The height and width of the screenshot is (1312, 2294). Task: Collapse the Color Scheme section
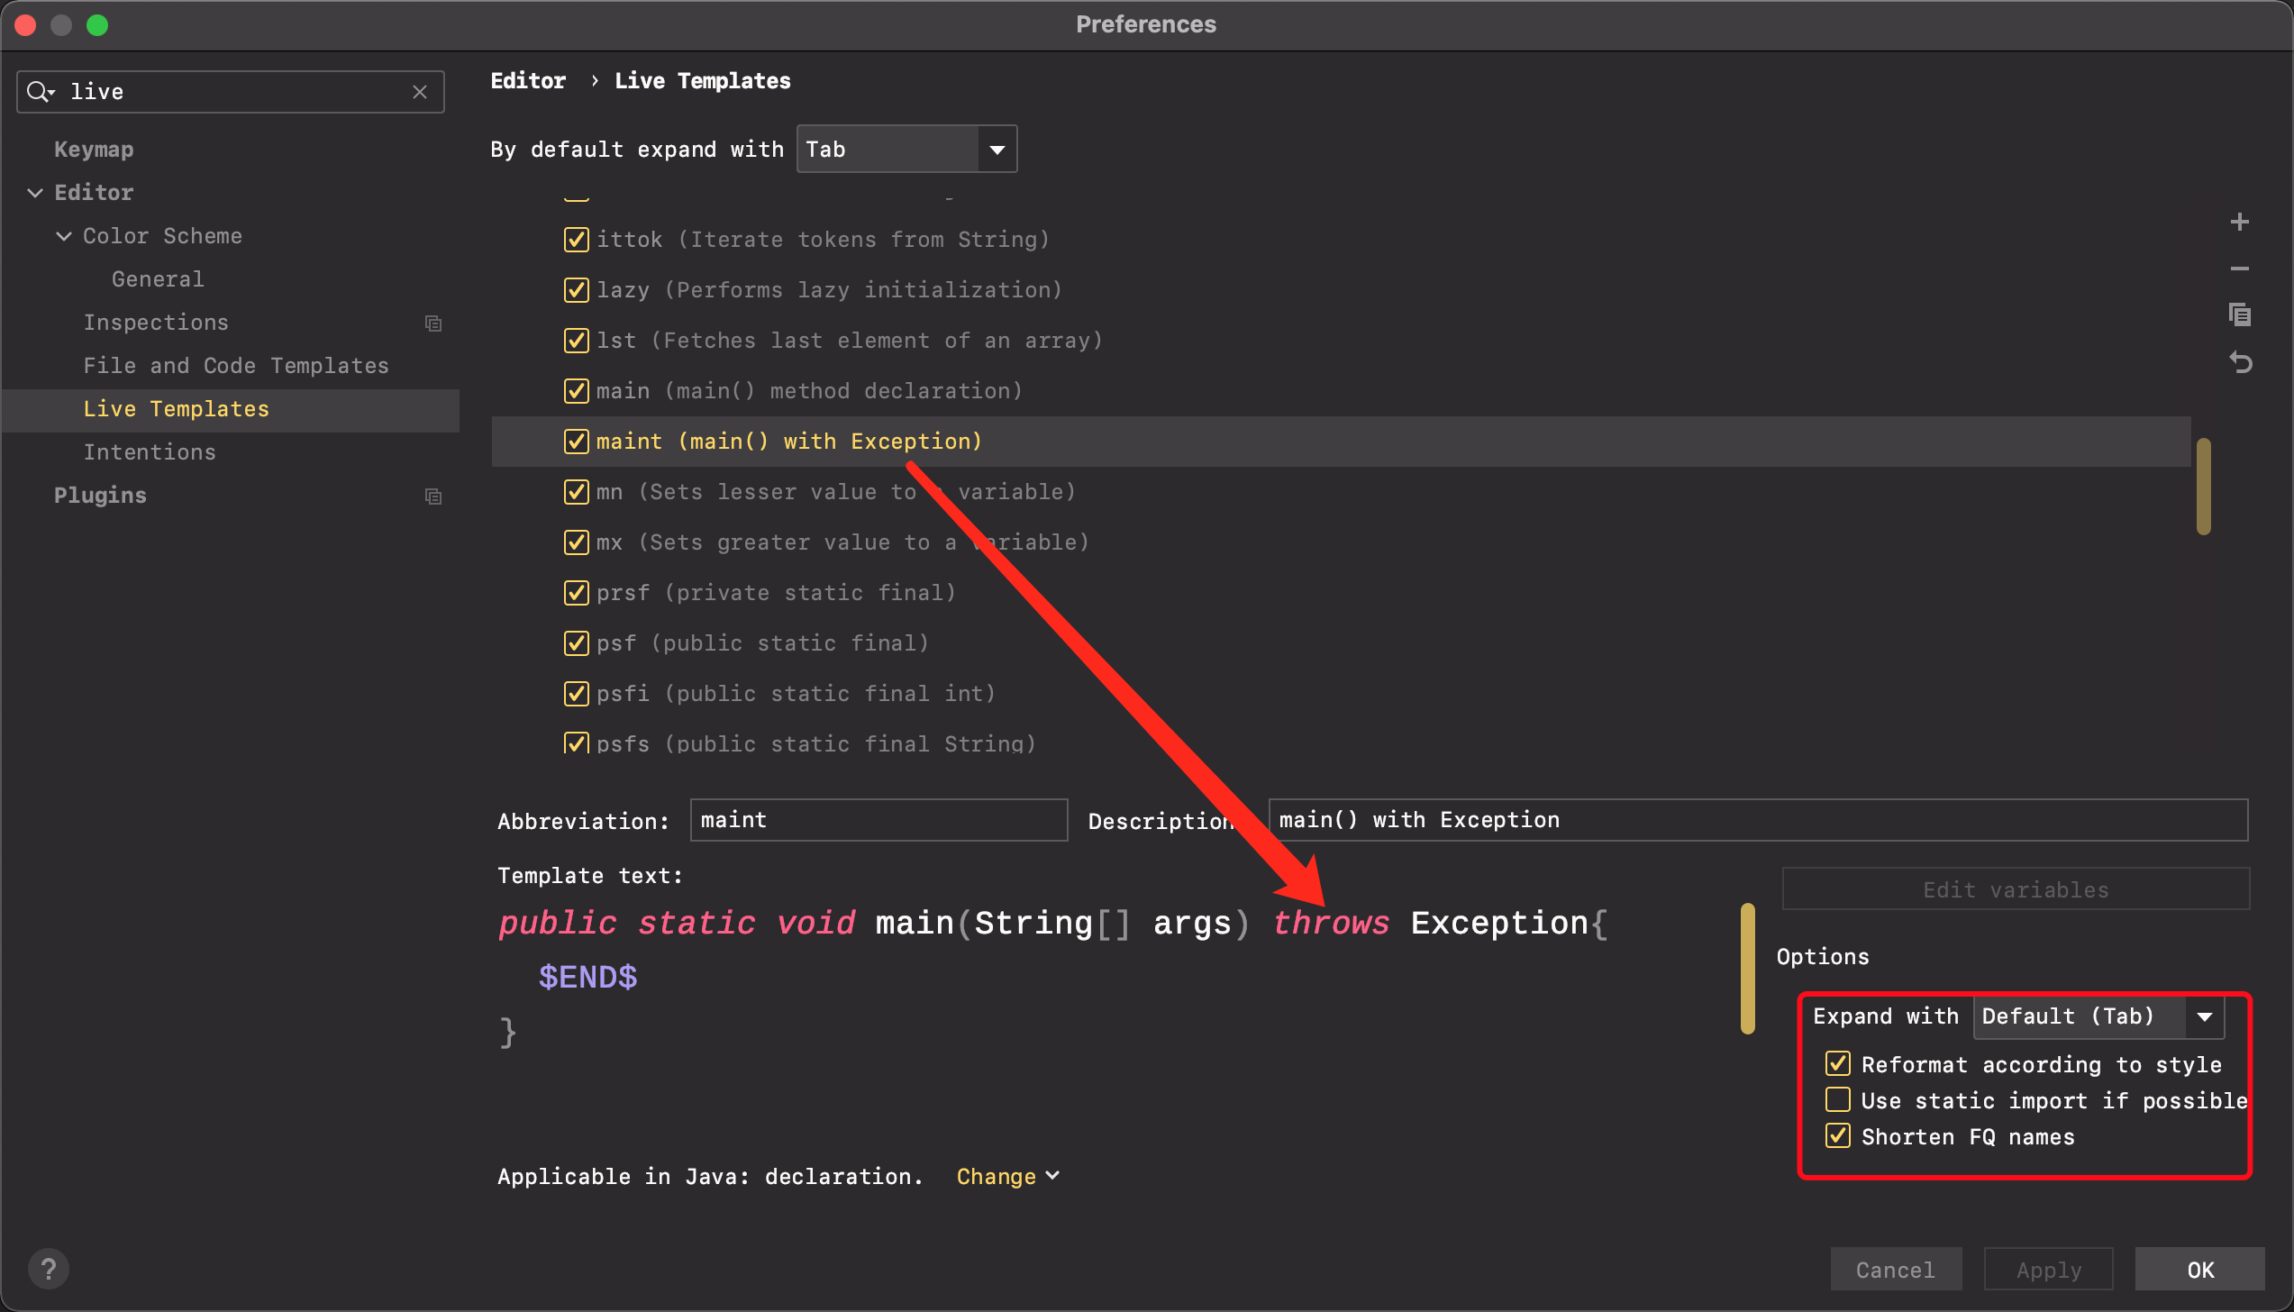[62, 235]
